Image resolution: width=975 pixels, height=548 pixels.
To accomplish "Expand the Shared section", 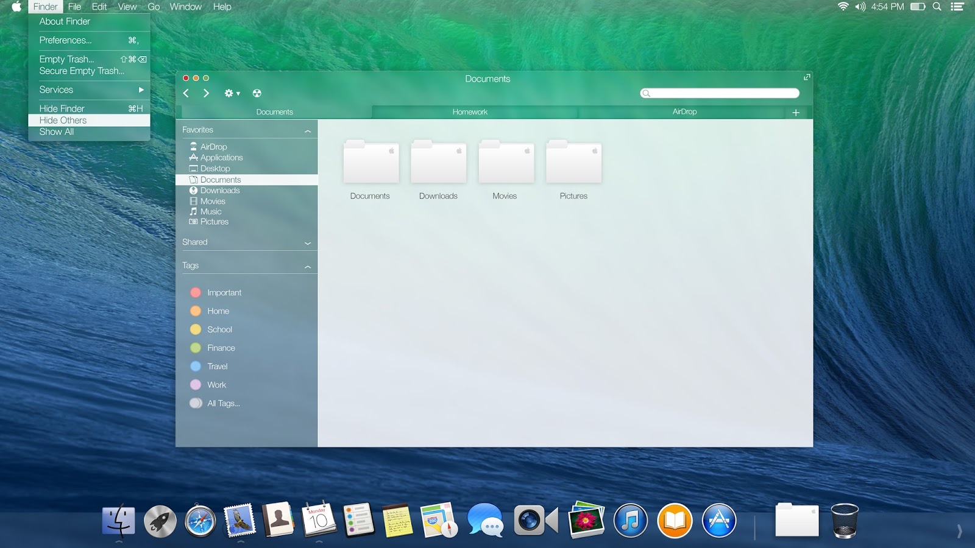I will tap(308, 243).
